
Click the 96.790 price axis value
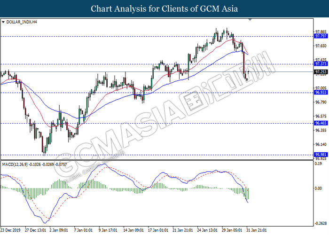click(321, 102)
